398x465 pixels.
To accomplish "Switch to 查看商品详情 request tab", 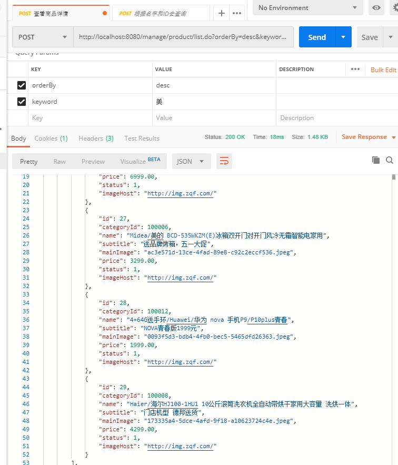I will 61,13.
